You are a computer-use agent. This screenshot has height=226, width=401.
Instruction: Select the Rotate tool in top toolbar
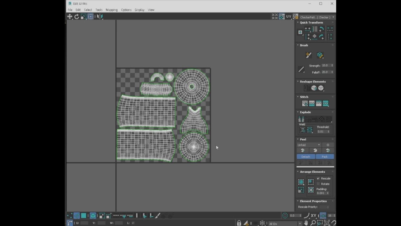(x=77, y=17)
